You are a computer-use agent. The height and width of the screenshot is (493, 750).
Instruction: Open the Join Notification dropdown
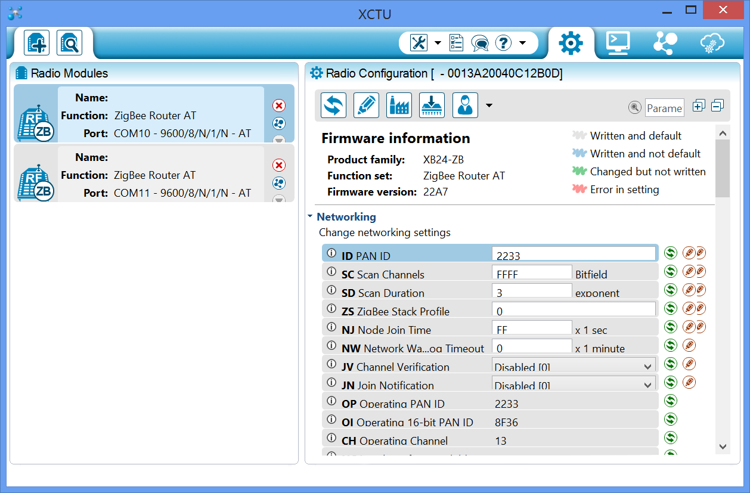click(647, 385)
